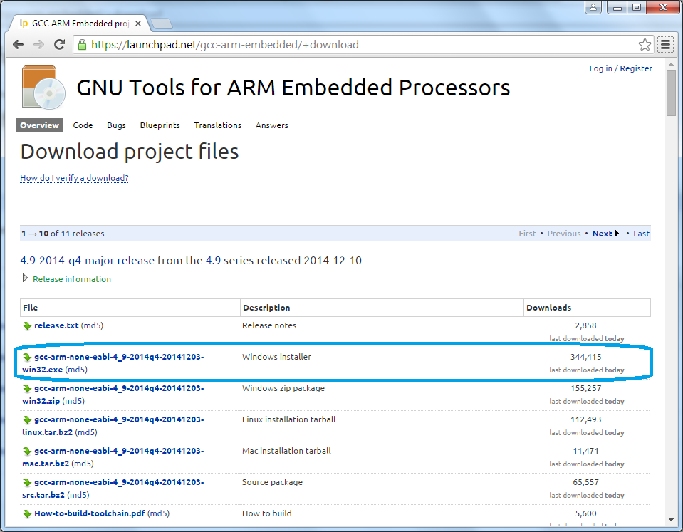Click the green SSL padlock icon
Image resolution: width=683 pixels, height=532 pixels.
82,44
